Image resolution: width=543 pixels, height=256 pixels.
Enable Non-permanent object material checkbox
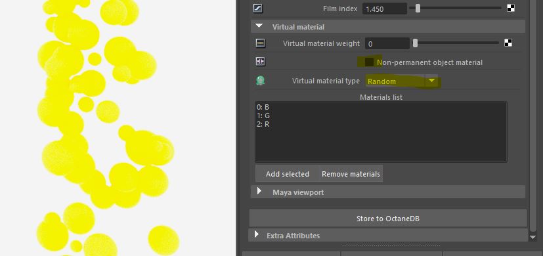[369, 62]
